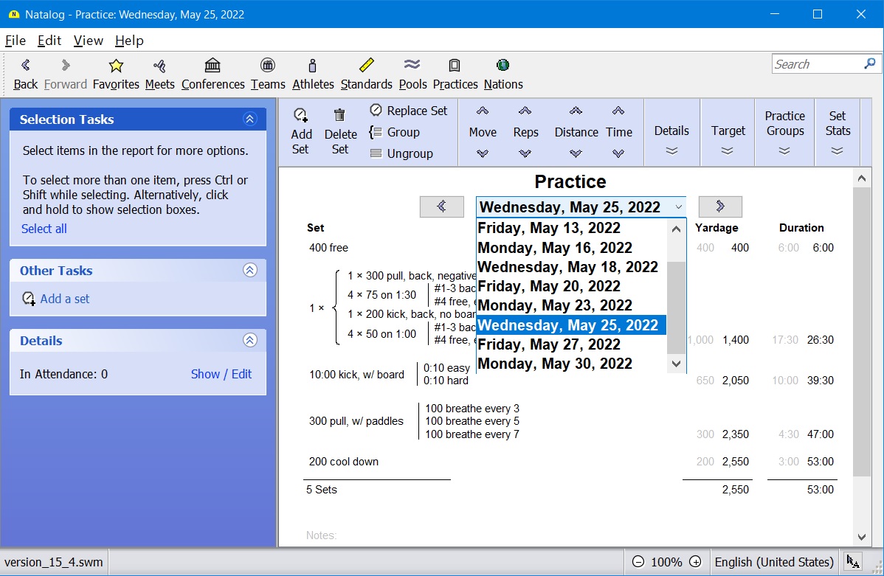The height and width of the screenshot is (576, 884).
Task: Open the Edit menu
Action: pyautogui.click(x=49, y=41)
